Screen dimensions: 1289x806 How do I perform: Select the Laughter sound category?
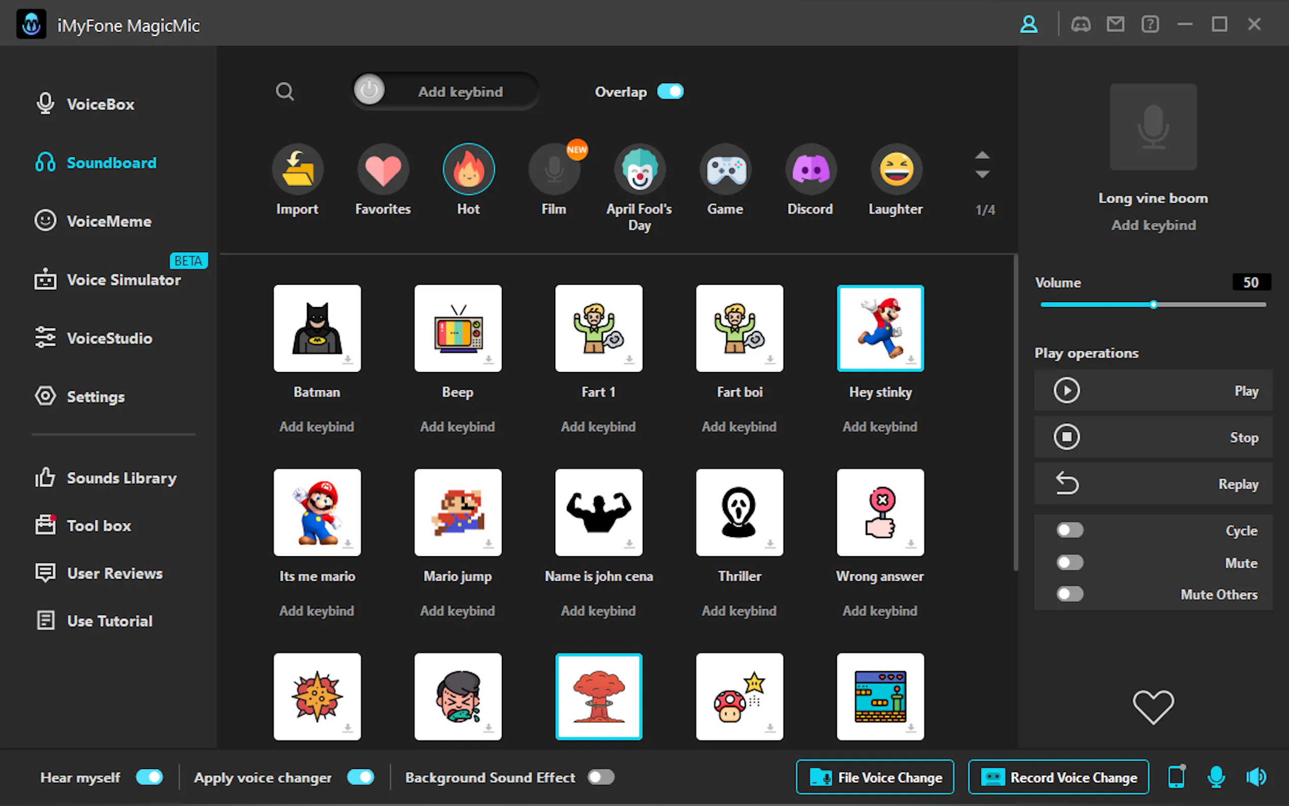(x=896, y=169)
